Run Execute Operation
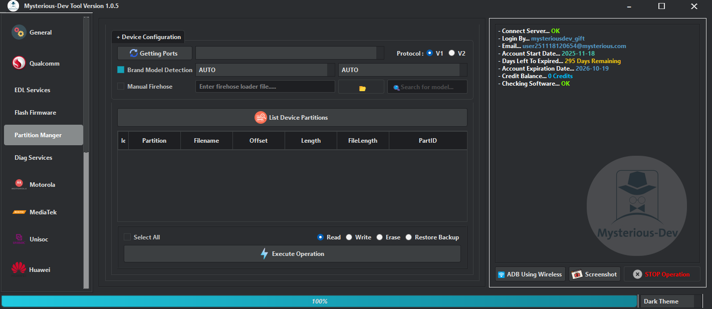This screenshot has height=309, width=712. click(x=292, y=253)
